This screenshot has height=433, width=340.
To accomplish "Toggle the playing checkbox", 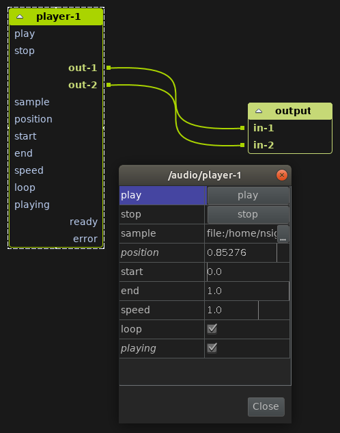I will point(212,348).
